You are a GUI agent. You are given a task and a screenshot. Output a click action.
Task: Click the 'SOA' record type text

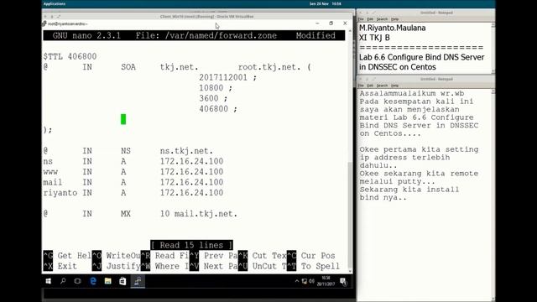[128, 67]
